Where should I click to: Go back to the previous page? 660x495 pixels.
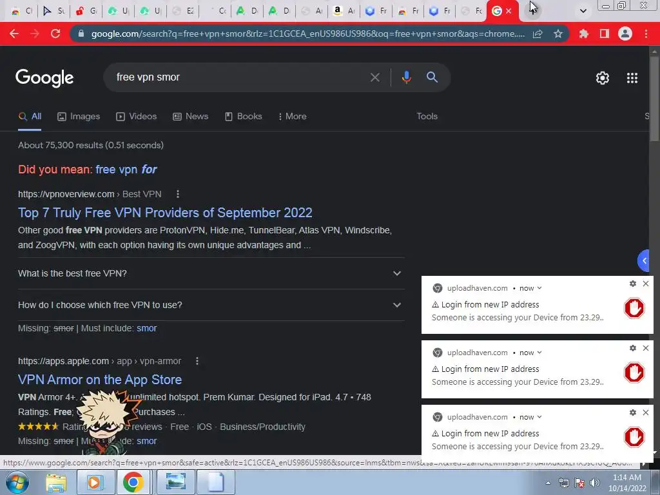[14, 34]
